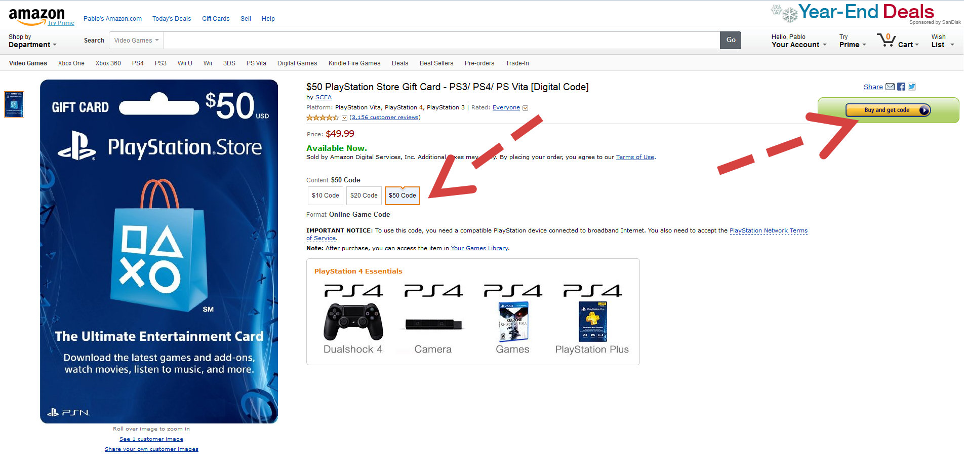The width and height of the screenshot is (964, 466).
Task: Open the shopping cart icon
Action: 886,40
